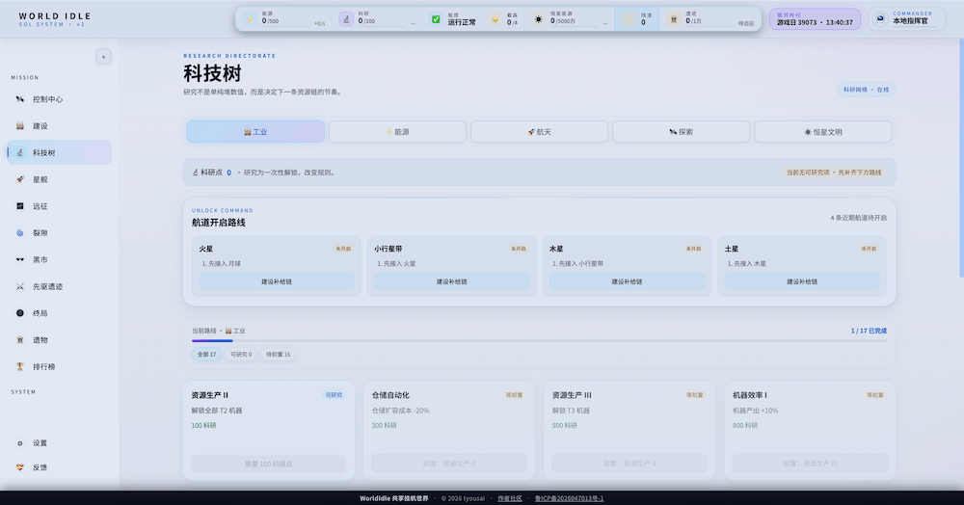
Task: Click the 黑市 sunglasses icon in sidebar
Action: [x=19, y=260]
